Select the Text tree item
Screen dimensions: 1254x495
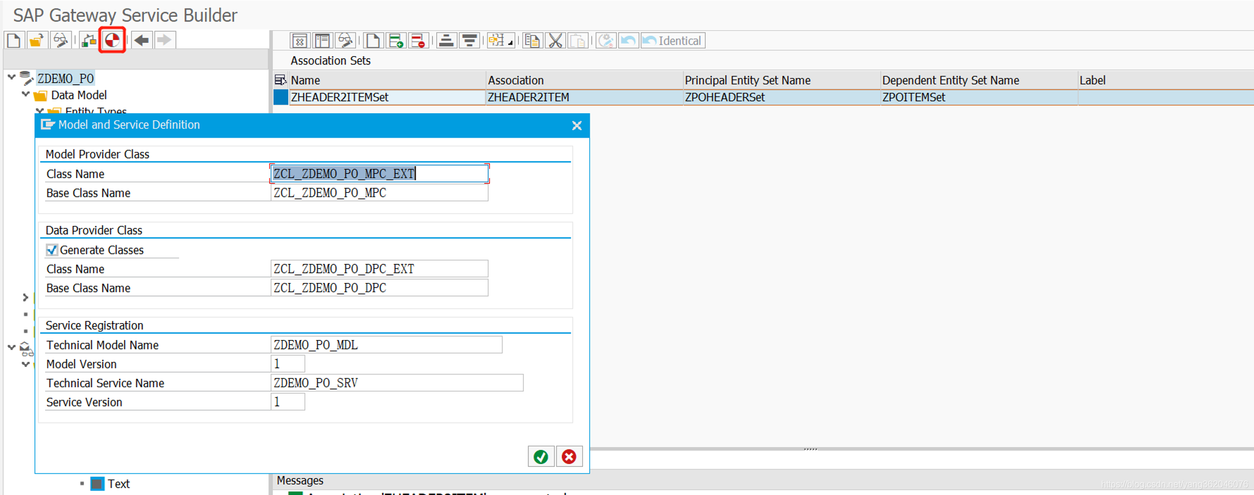[118, 484]
